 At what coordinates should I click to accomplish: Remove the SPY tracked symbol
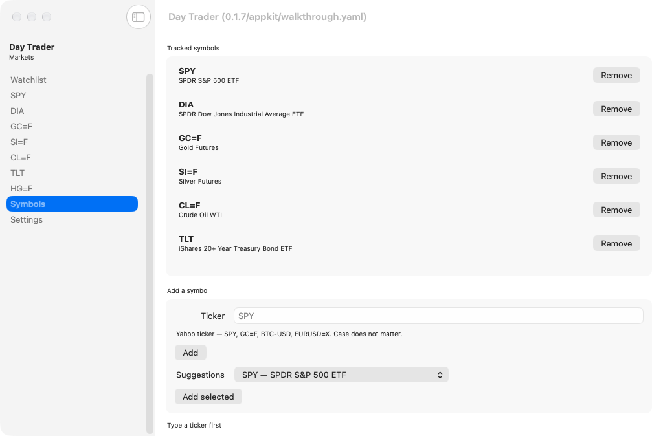click(x=616, y=75)
